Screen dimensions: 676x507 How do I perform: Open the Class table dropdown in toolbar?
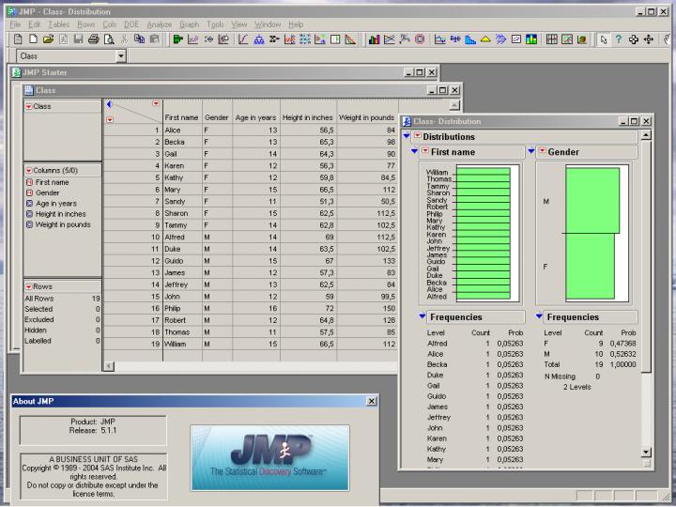pyautogui.click(x=121, y=56)
